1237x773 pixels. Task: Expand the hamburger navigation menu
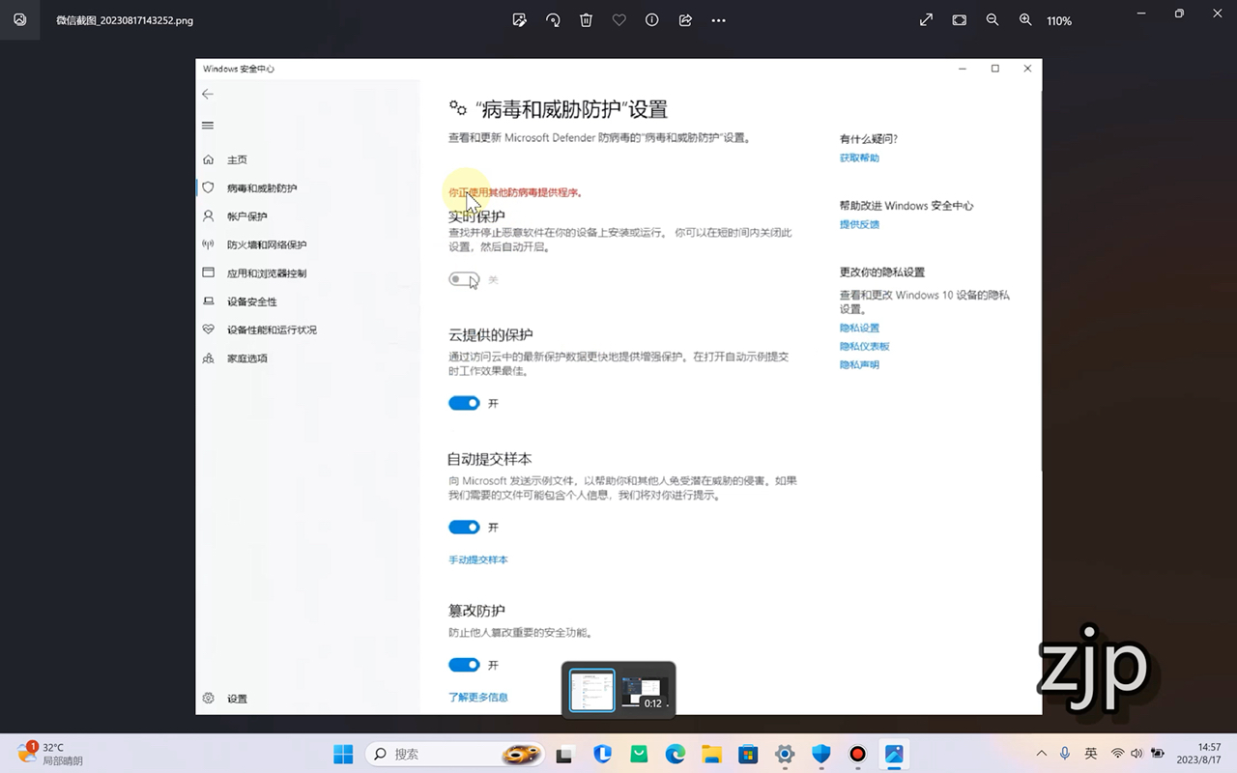coord(207,126)
